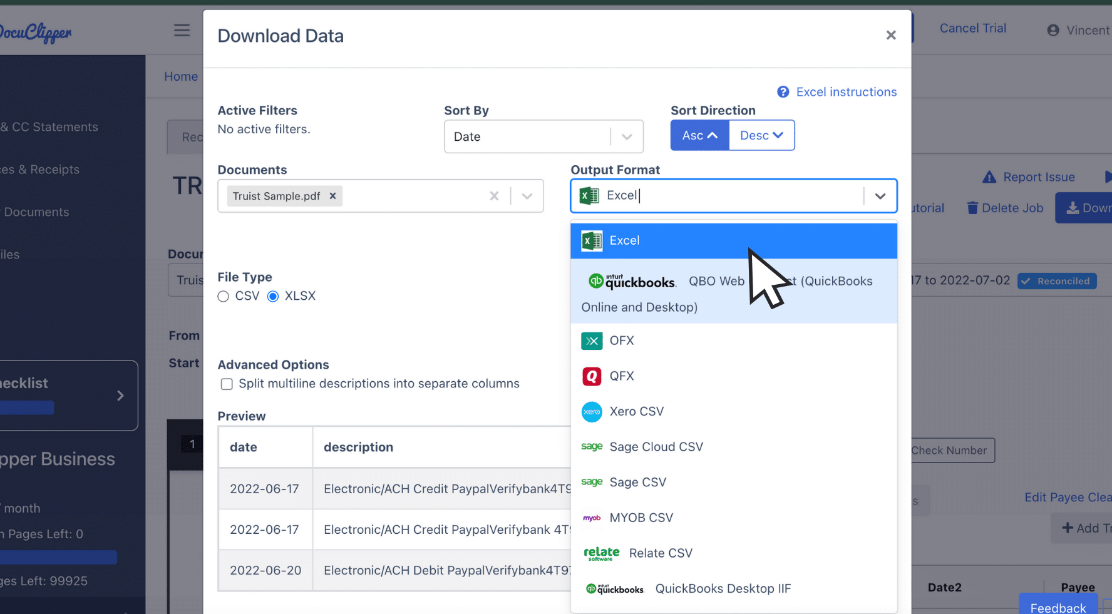Enable split multiline descriptions into separate columns

(226, 384)
